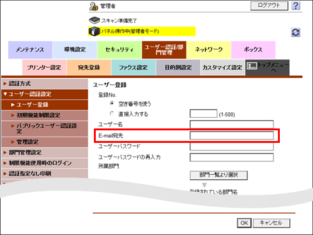This screenshot has width=313, height=235.
Task: Open the ユーザー認証/部門管理 tab
Action: pyautogui.click(x=164, y=50)
